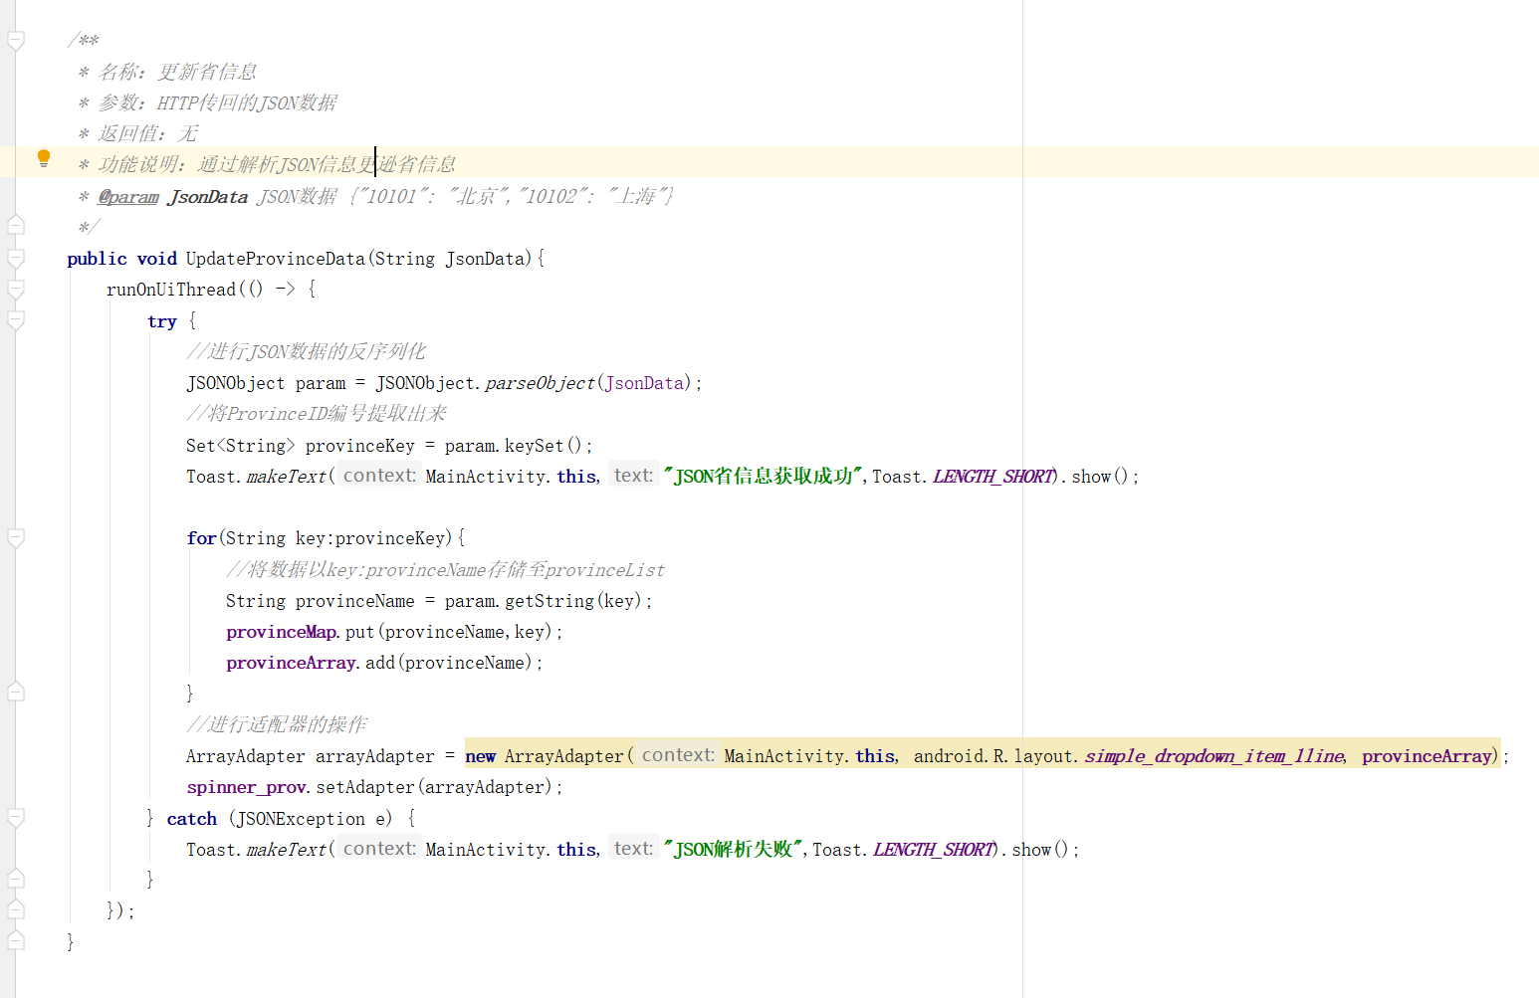
Task: Collapse the for loop using its fold marker
Action: coord(16,538)
